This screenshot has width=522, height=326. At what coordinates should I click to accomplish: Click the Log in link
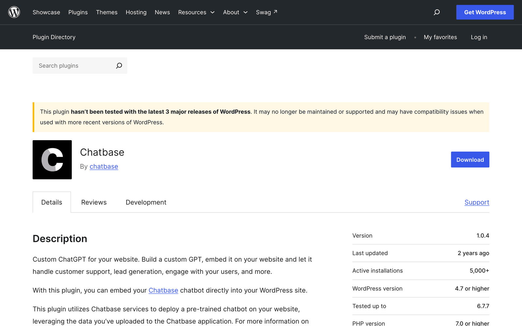(x=479, y=37)
